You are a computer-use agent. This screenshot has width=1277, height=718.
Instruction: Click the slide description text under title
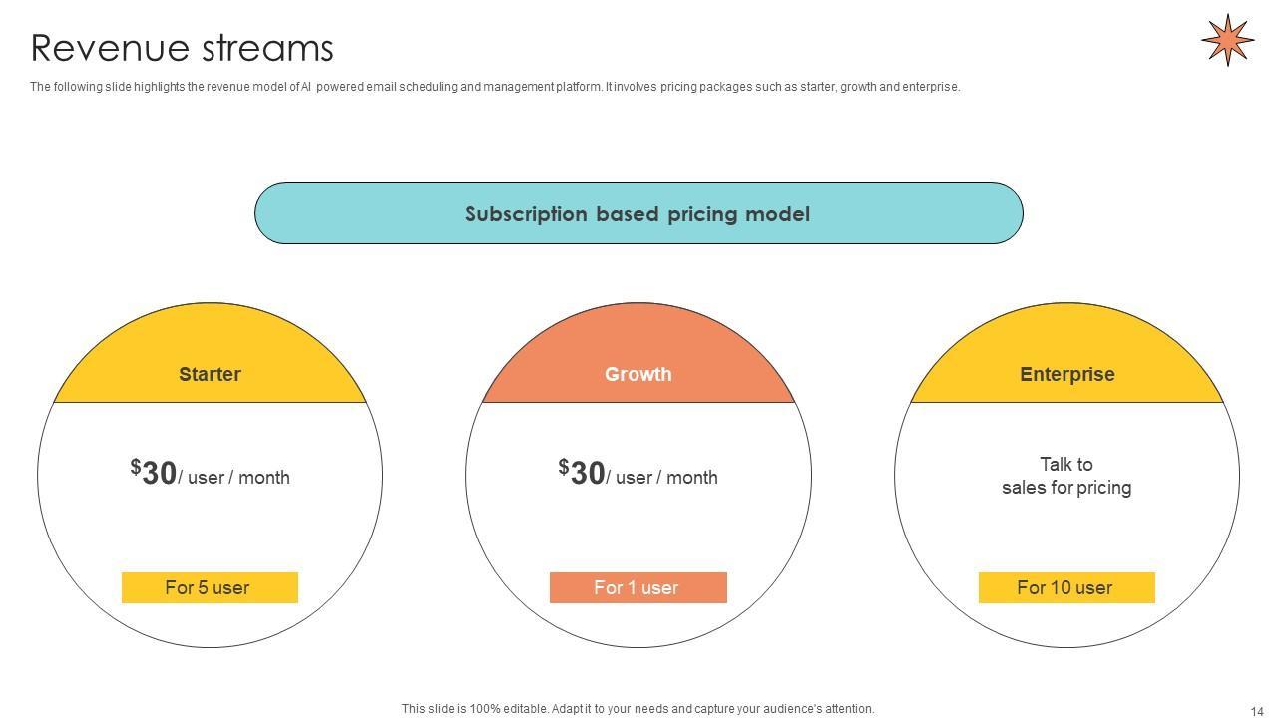click(x=494, y=87)
